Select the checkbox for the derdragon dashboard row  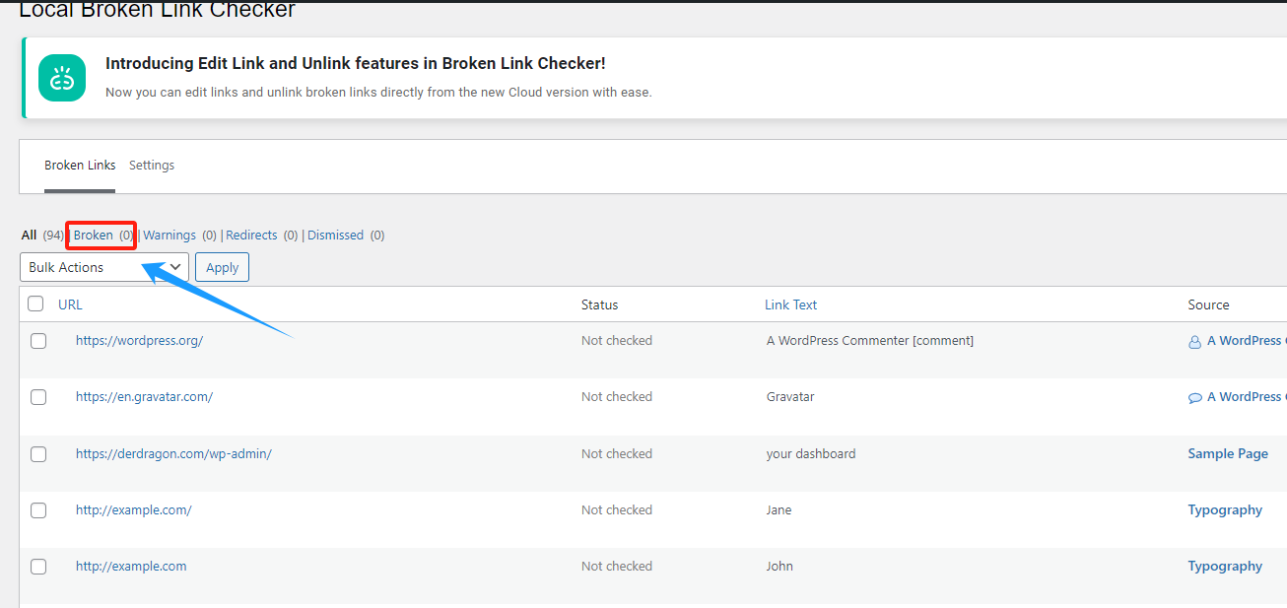pyautogui.click(x=36, y=453)
